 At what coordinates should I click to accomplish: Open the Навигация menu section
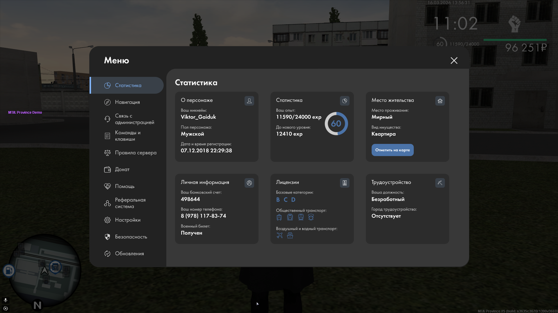127,102
